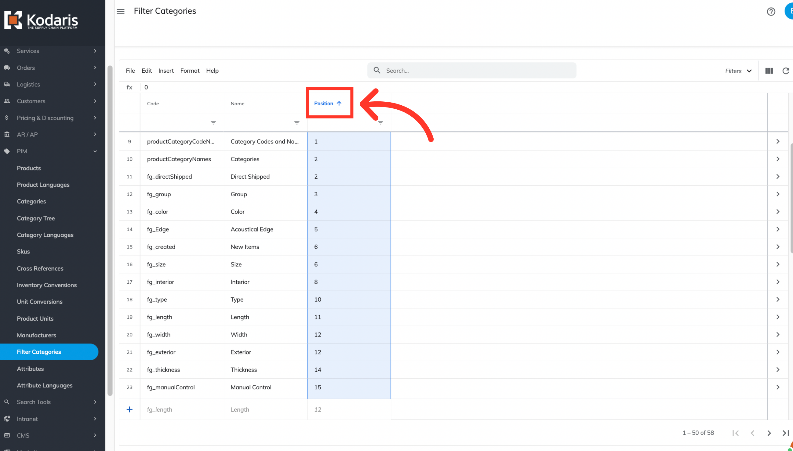Open the Filters dropdown
The height and width of the screenshot is (451, 793).
[738, 71]
